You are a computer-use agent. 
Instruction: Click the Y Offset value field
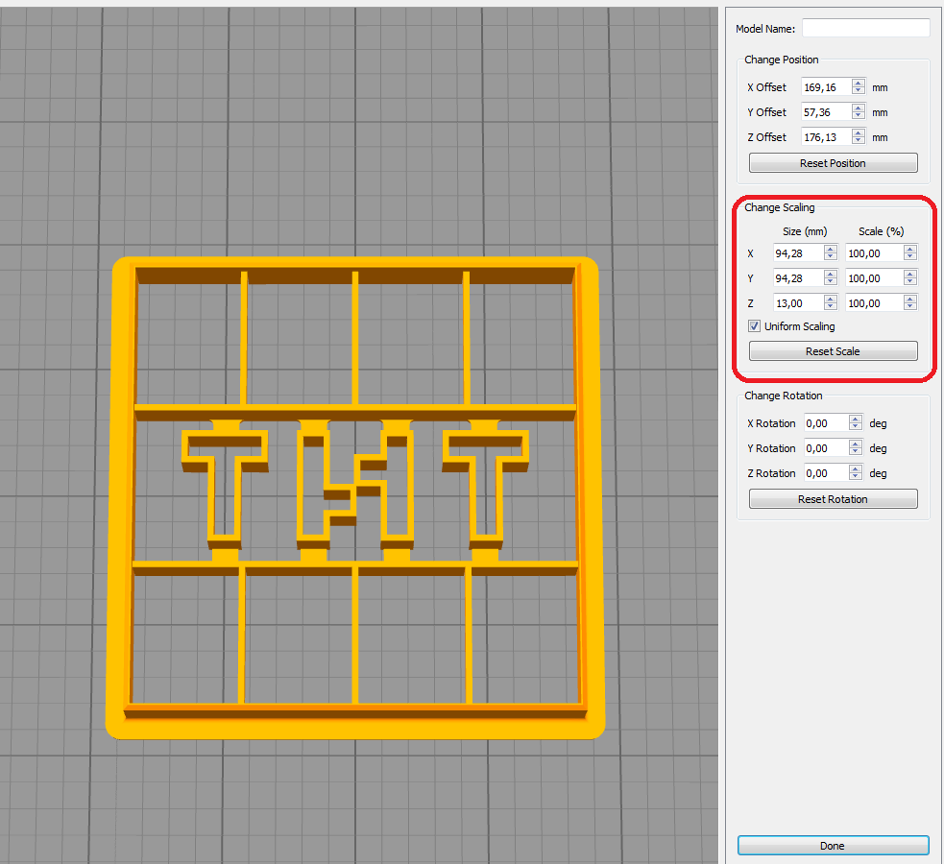click(x=826, y=112)
